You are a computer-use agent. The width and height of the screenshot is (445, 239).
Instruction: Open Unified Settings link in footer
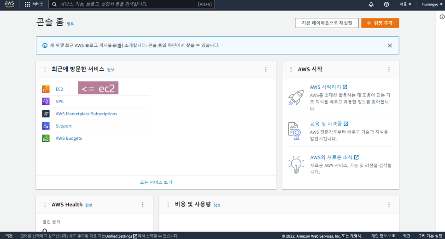click(x=121, y=236)
